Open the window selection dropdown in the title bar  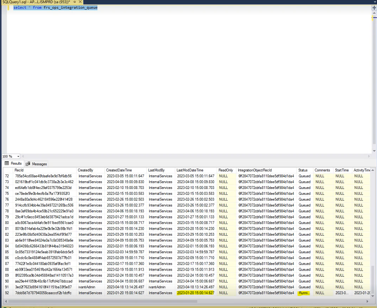[375, 1]
